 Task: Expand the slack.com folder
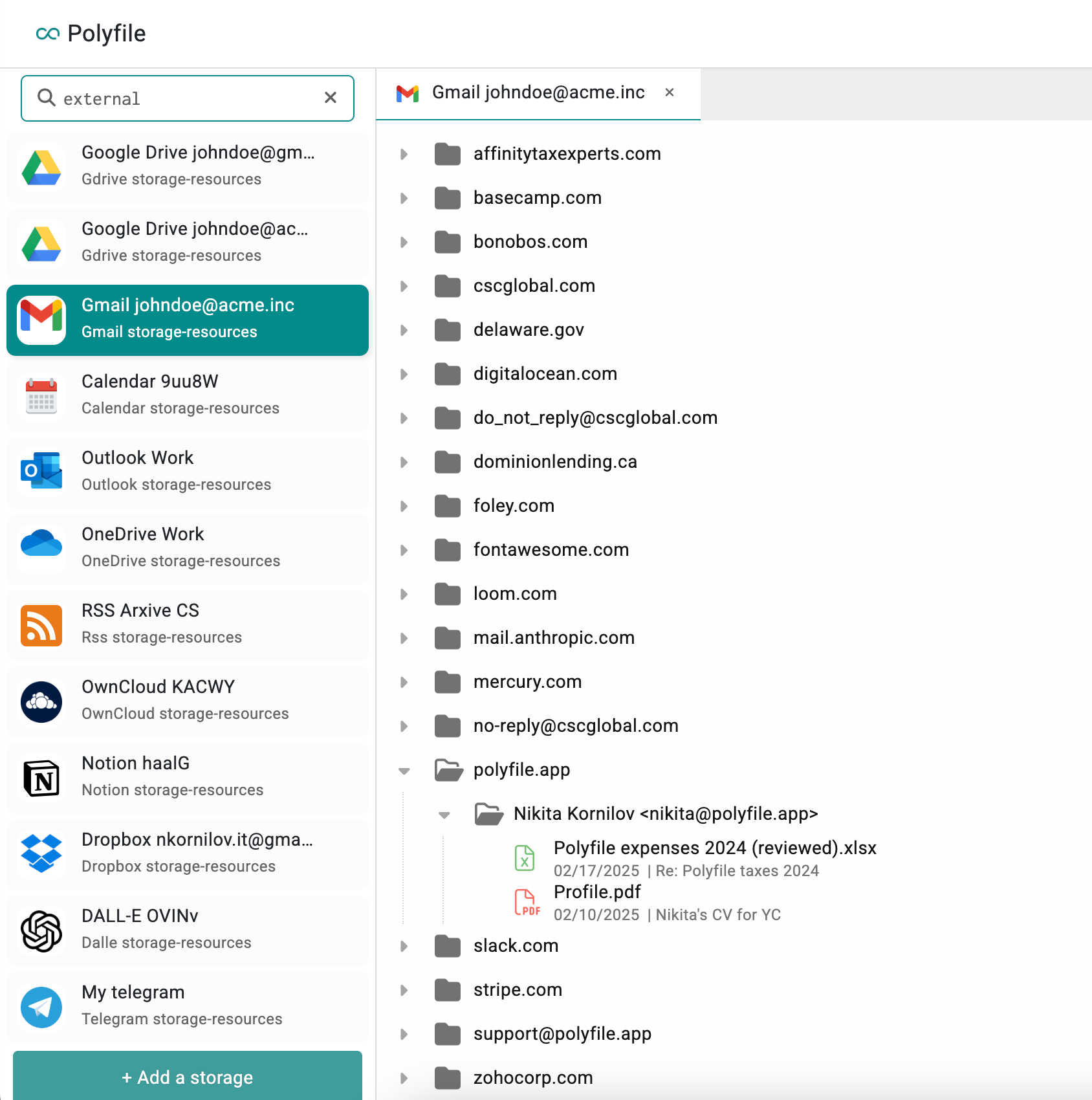[404, 946]
